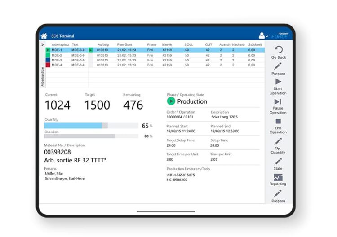Click the Stückzeit column header

pyautogui.click(x=254, y=45)
